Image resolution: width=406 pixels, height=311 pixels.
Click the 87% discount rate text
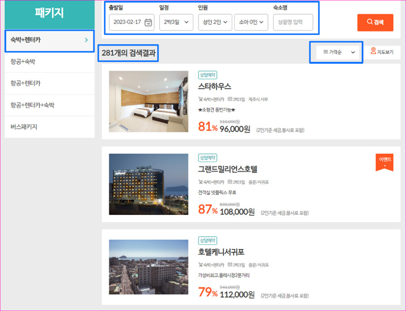tap(208, 209)
